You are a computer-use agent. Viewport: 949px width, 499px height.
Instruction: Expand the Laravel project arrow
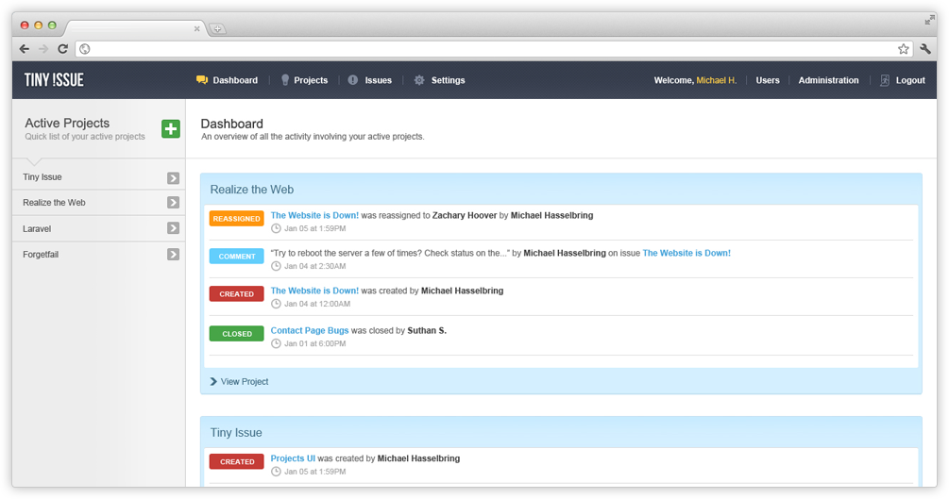173,228
